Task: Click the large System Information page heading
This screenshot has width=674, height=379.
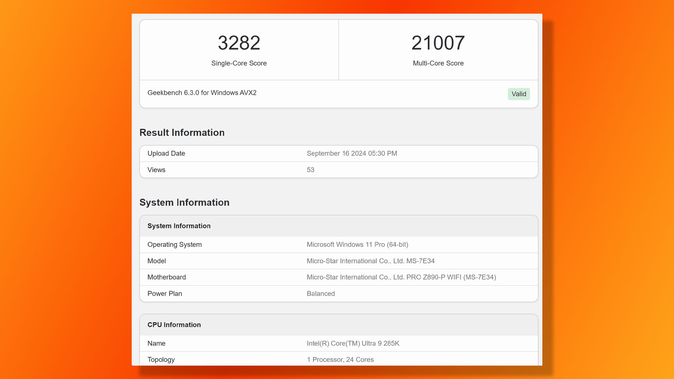Action: click(x=184, y=202)
